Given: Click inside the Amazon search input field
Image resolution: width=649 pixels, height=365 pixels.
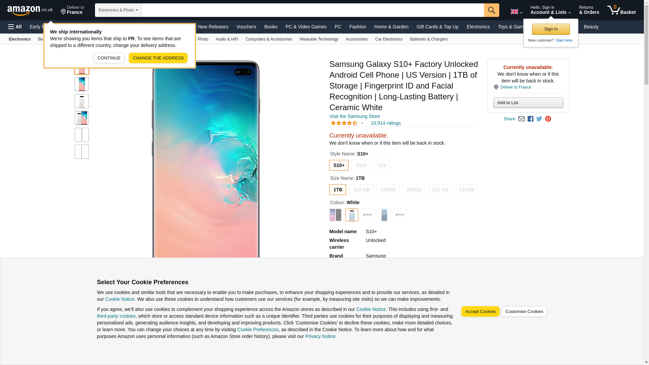Looking at the screenshot, I should pos(312,10).
